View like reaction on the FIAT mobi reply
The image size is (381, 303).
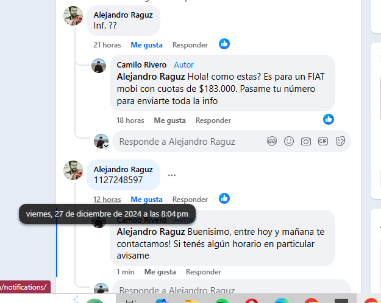coord(329,119)
